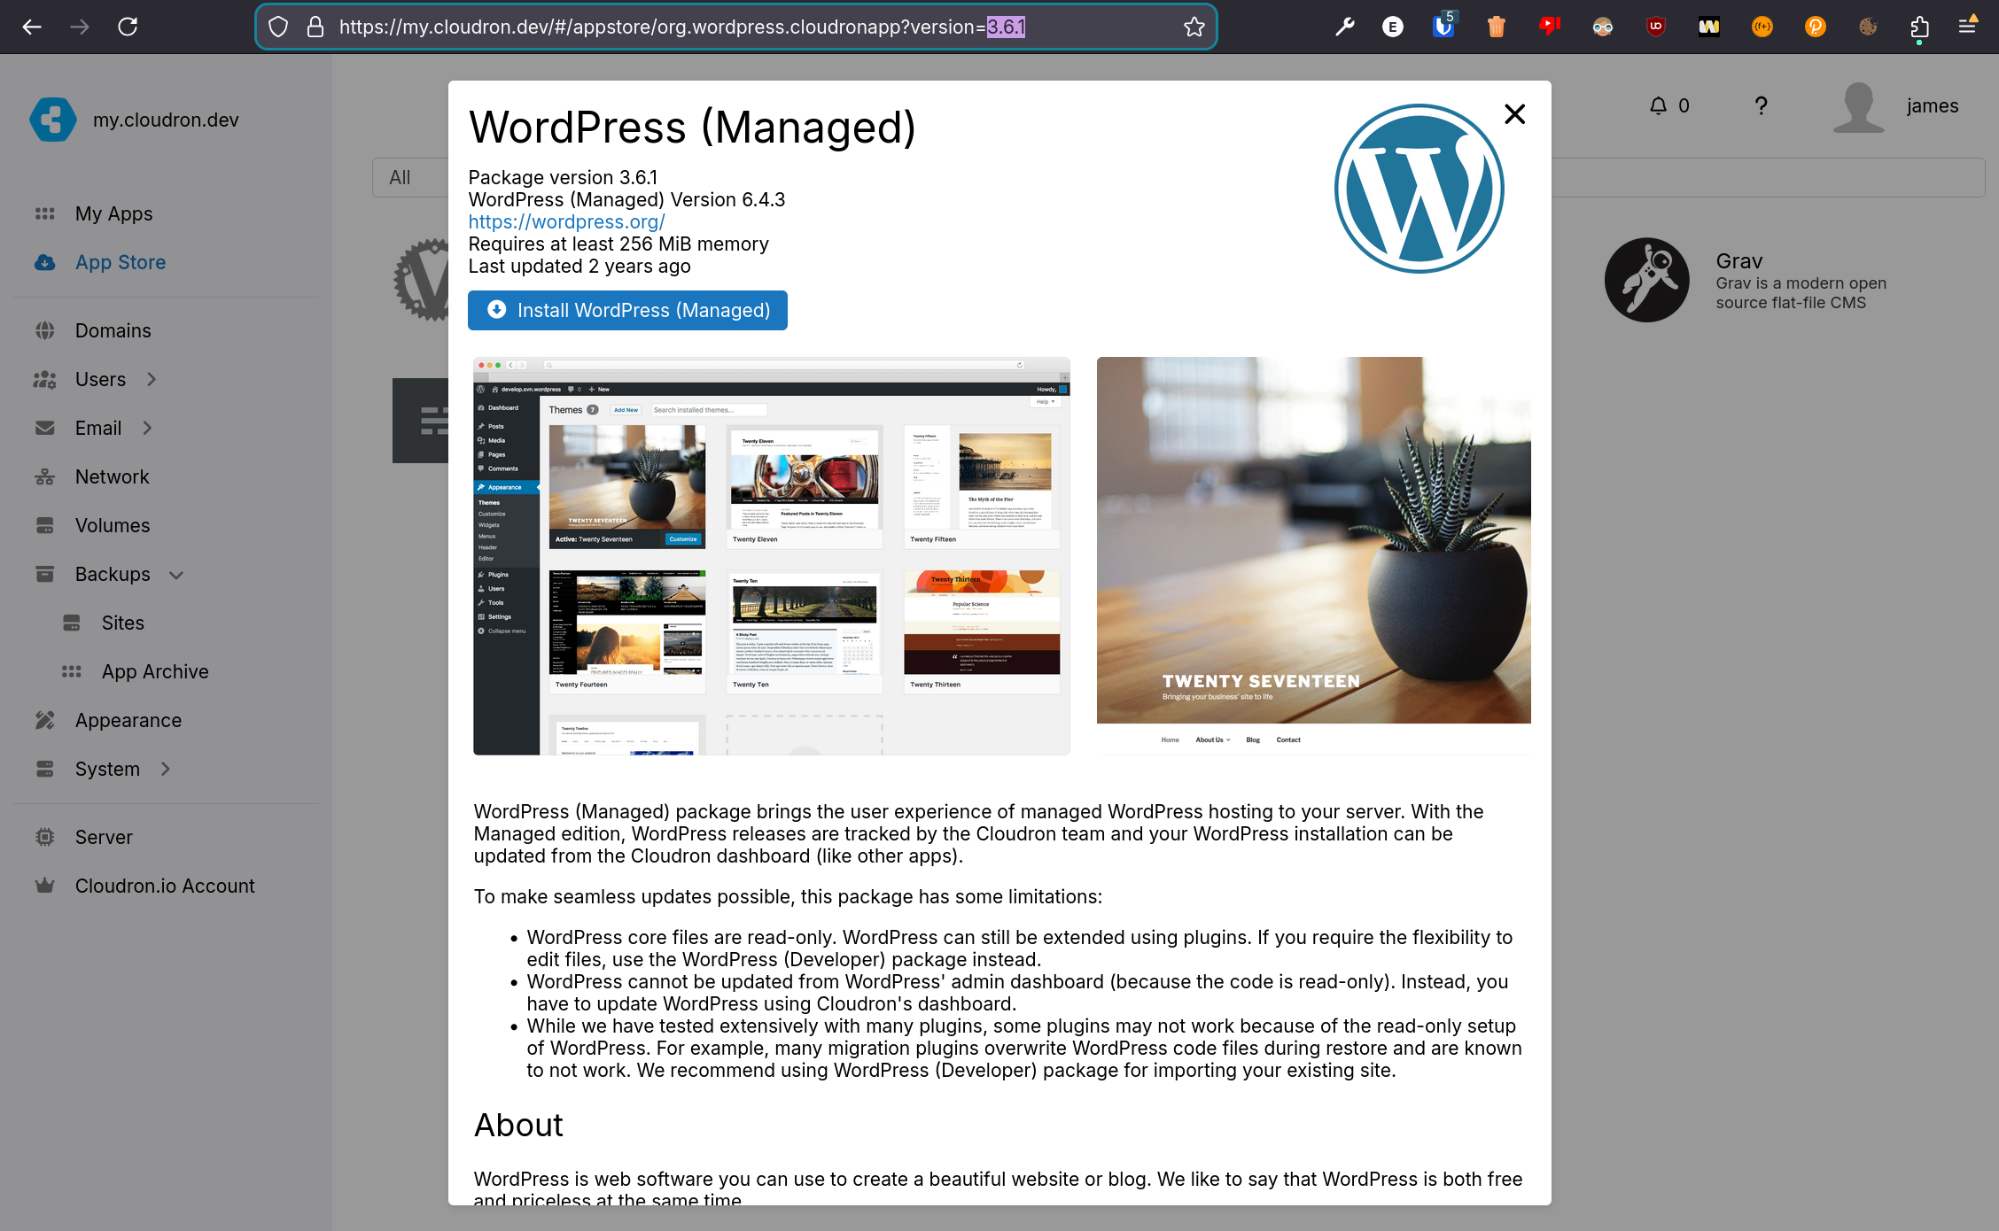Open the help question mark icon
1999x1231 pixels.
1761,106
